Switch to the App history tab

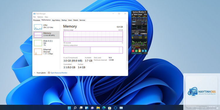click(56, 20)
